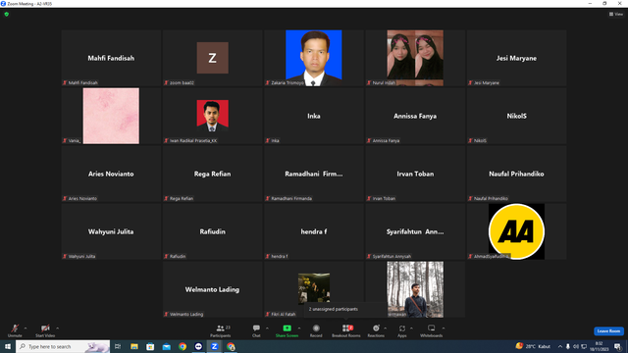Click the Welmanto Lading participant name
This screenshot has height=353, width=628.
(212, 289)
